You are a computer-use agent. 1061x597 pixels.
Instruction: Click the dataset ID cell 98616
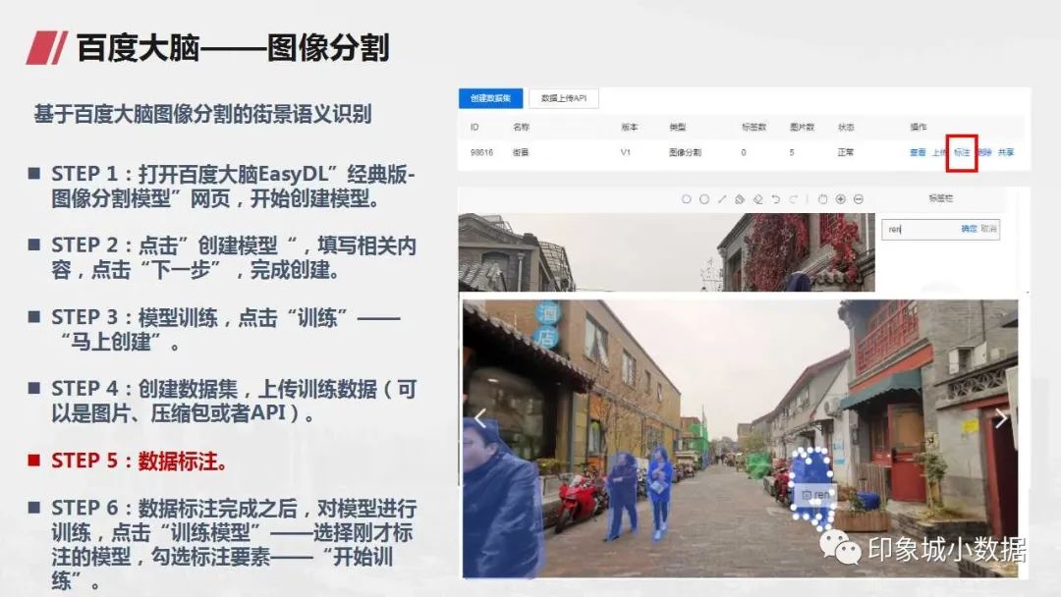pyautogui.click(x=481, y=153)
